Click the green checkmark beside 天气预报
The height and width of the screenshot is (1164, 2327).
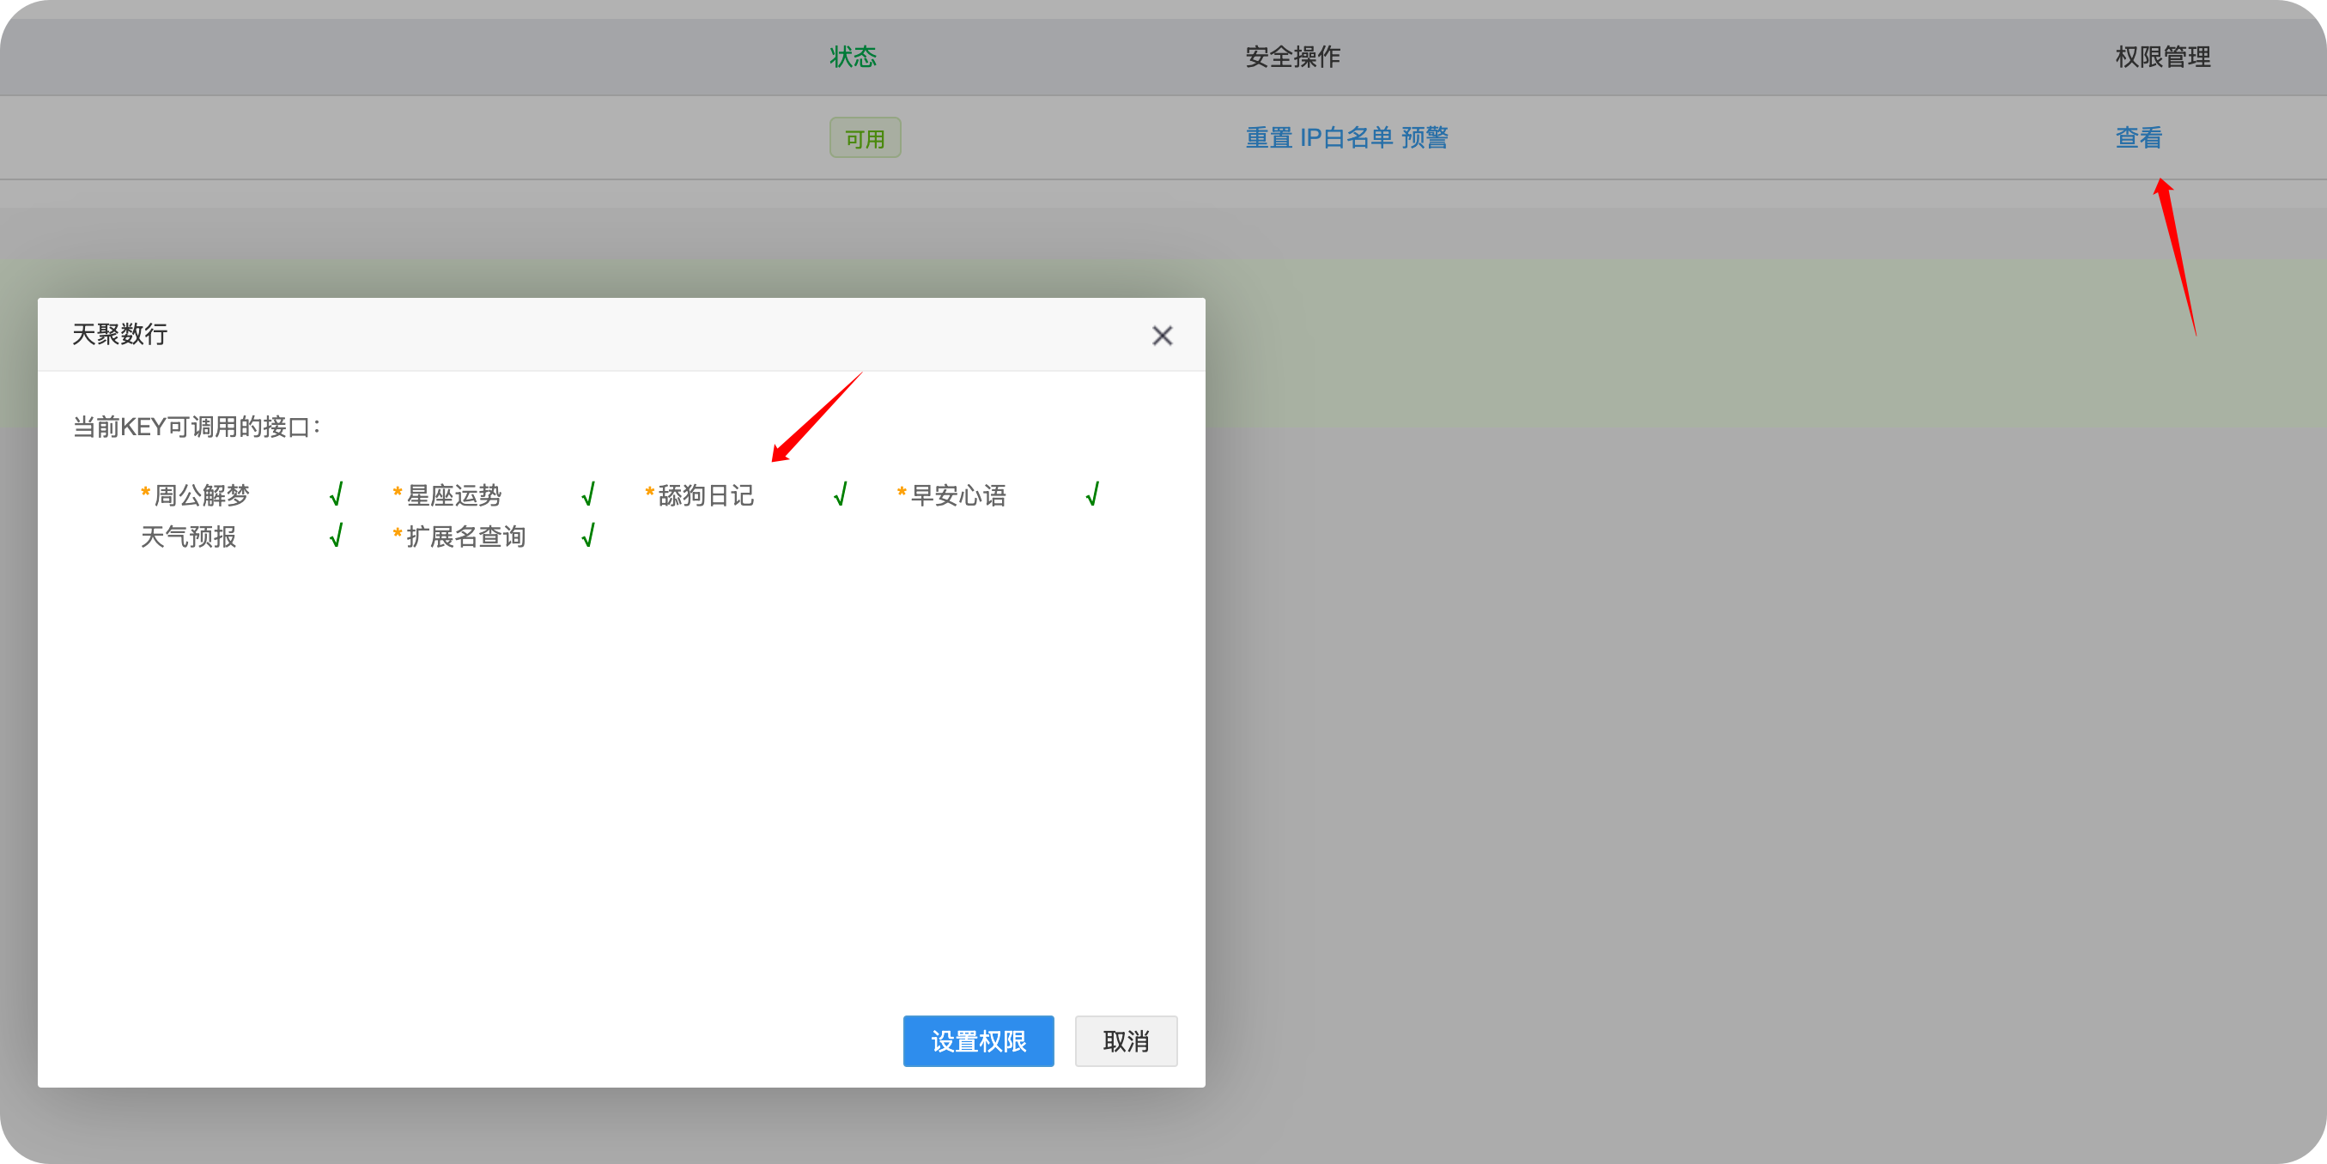click(336, 537)
